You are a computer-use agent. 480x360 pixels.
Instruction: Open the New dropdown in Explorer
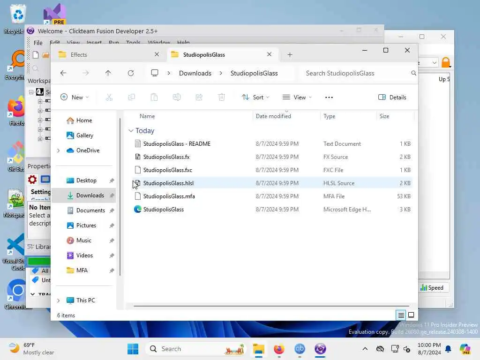tap(75, 97)
